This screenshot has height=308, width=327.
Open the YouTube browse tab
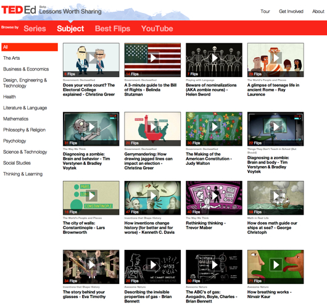pos(157,28)
